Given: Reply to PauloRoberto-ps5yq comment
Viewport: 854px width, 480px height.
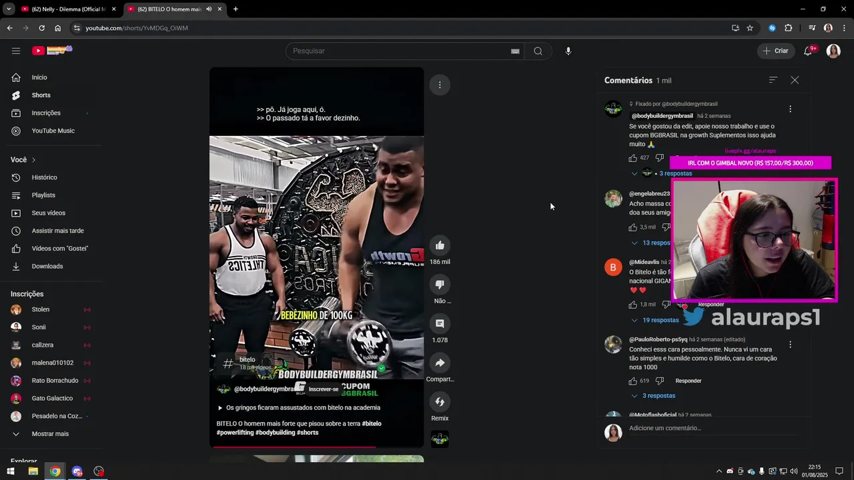Looking at the screenshot, I should point(689,381).
